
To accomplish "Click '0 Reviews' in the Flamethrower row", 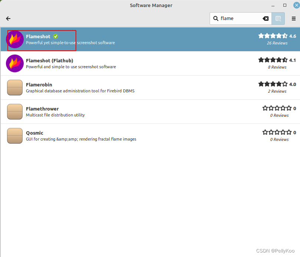I will (x=279, y=115).
